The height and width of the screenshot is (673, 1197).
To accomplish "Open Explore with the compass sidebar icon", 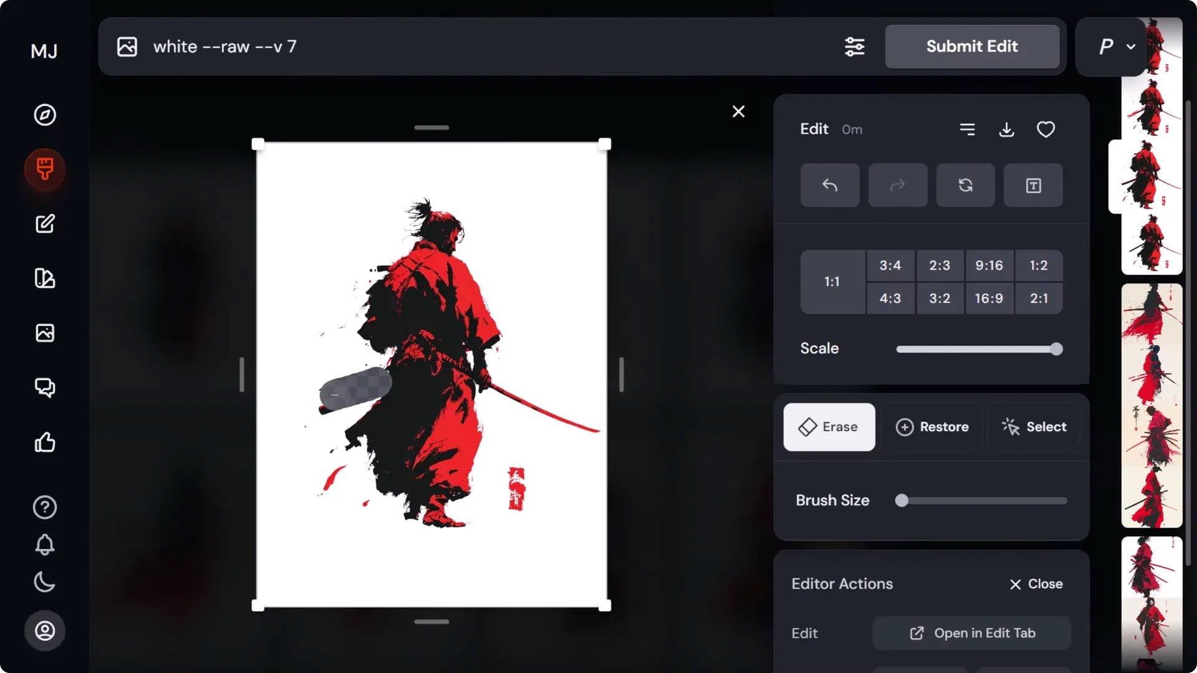I will pos(44,115).
